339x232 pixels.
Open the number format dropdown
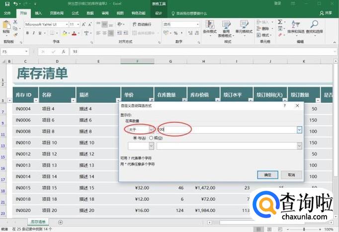coord(198,24)
